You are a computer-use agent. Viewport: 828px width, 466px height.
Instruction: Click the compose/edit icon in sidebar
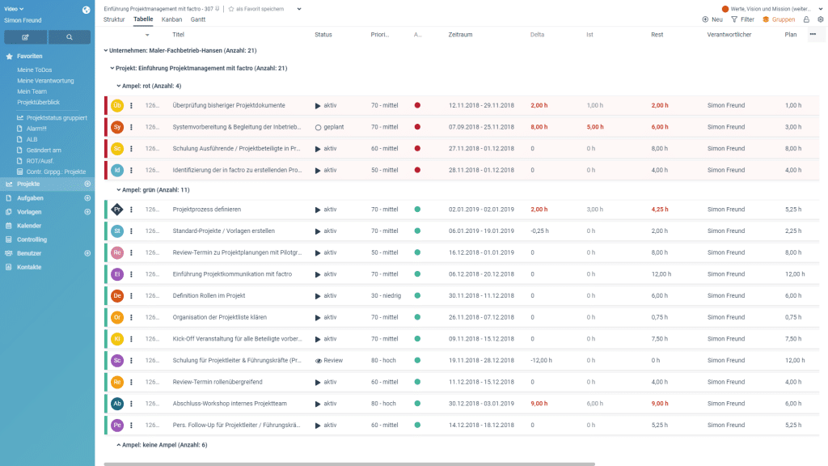[x=25, y=37]
